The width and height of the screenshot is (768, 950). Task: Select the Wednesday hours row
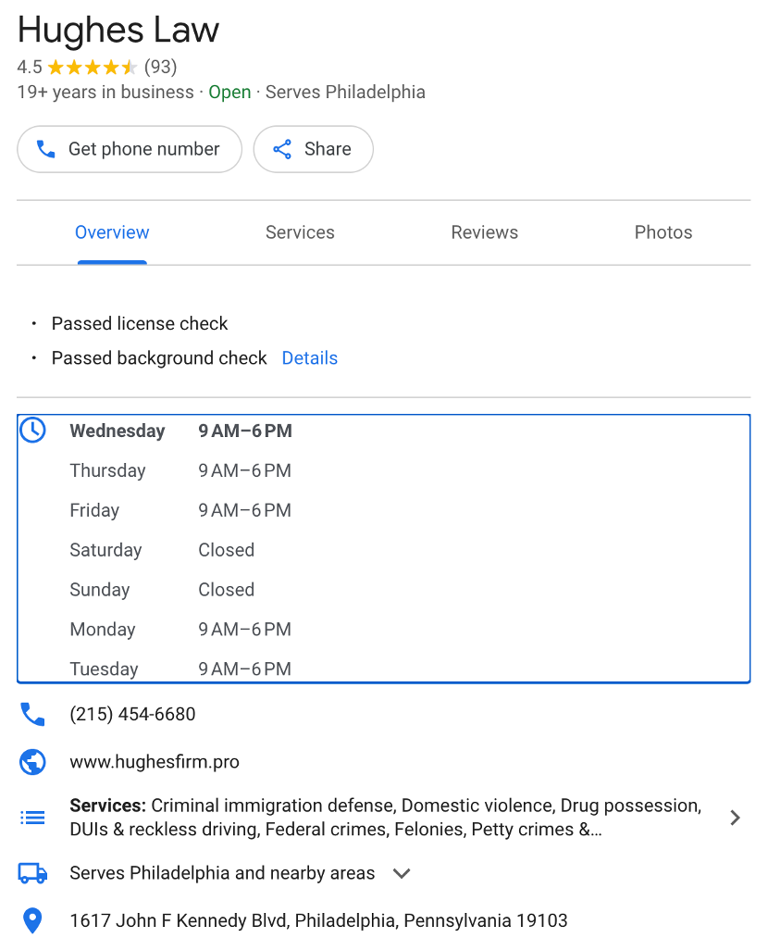(181, 431)
